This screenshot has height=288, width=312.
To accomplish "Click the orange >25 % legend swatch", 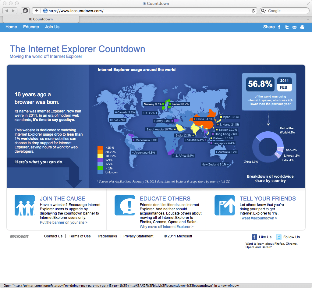I will (100, 148).
